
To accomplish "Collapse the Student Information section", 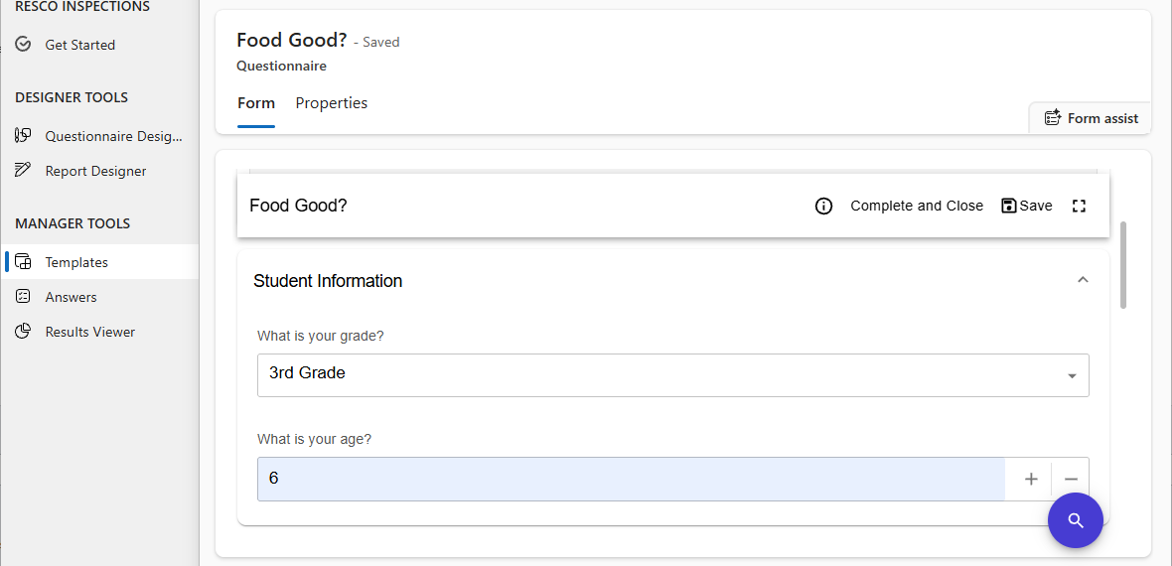I will [x=1083, y=280].
